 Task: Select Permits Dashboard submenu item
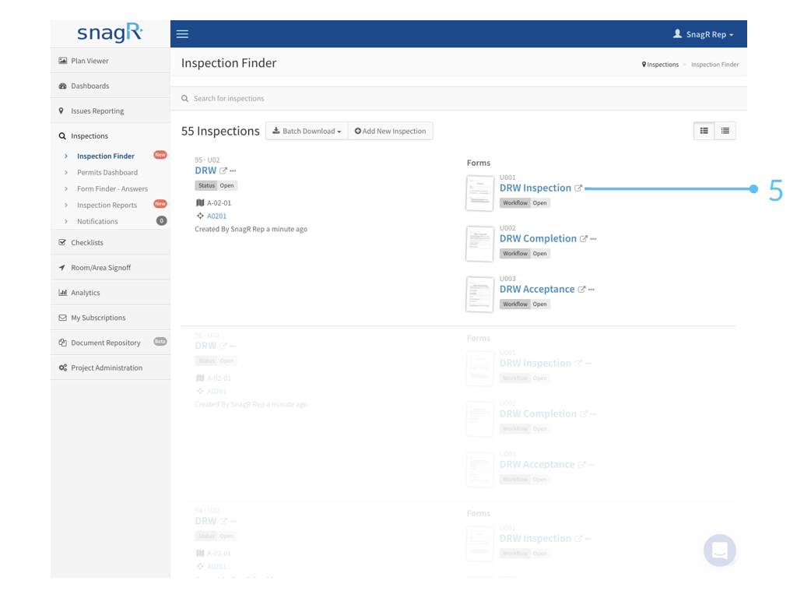pyautogui.click(x=107, y=172)
